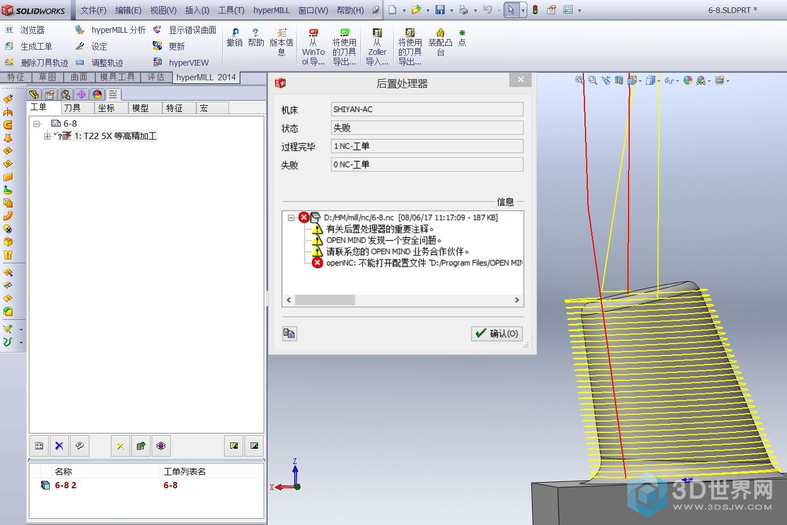Click the New document icon
Viewport: 787px width, 525px height.
point(393,10)
